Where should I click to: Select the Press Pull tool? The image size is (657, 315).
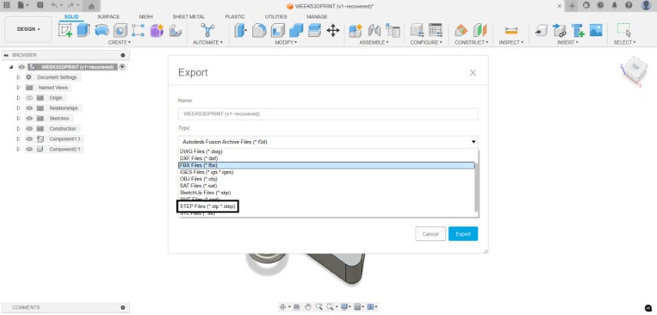(240, 30)
